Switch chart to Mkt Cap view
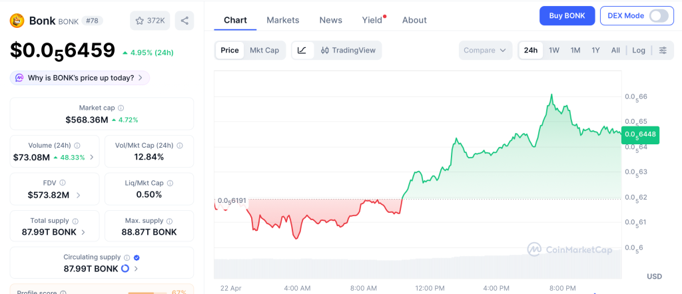Image resolution: width=682 pixels, height=294 pixels. coord(264,50)
